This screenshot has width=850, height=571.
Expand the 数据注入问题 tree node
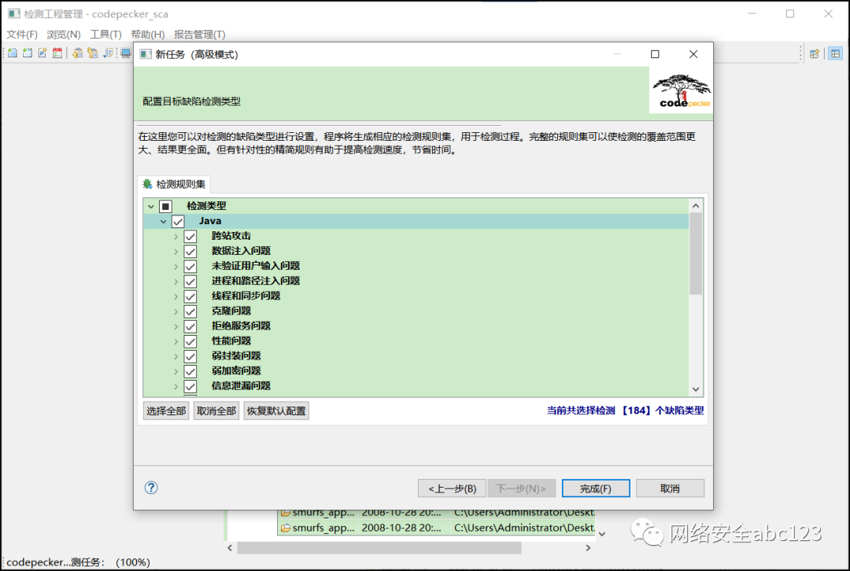(x=177, y=251)
